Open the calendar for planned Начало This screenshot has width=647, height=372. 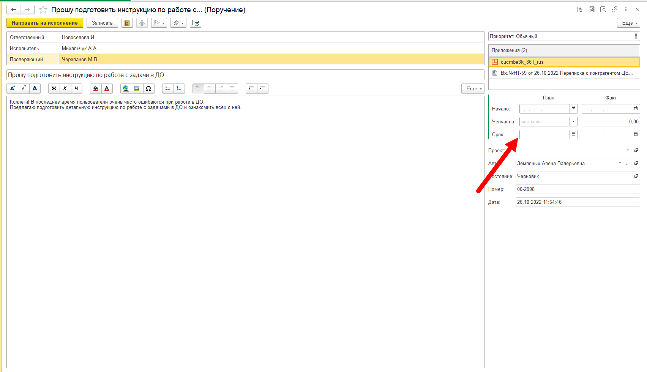coord(574,109)
